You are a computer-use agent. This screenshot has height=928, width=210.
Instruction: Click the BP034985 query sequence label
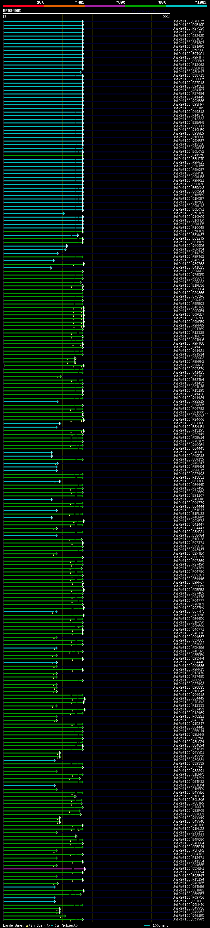pos(12,11)
